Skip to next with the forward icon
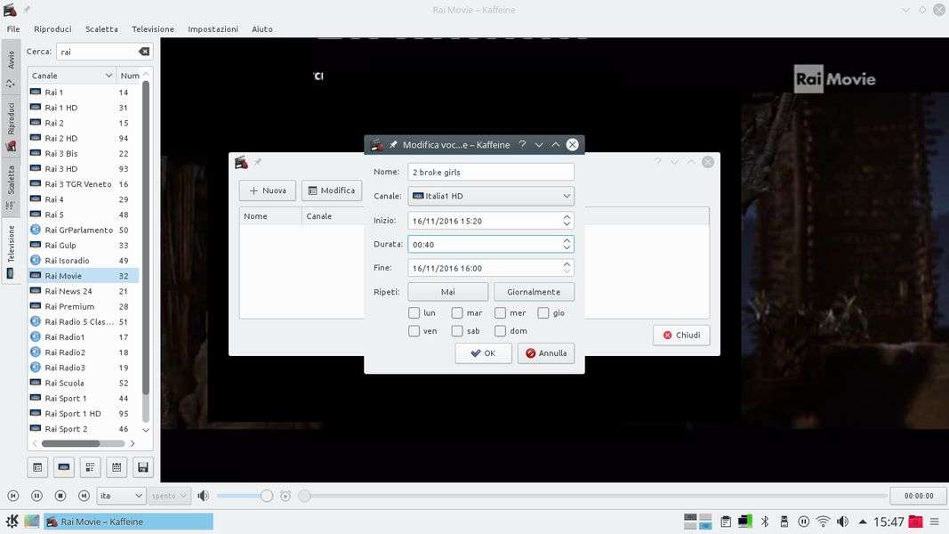 84,496
